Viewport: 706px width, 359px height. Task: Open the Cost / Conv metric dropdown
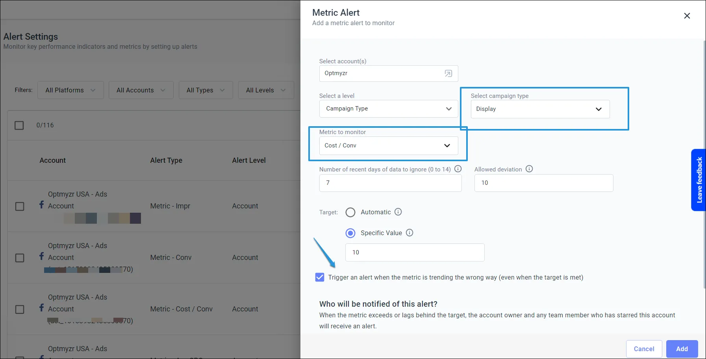coord(389,145)
